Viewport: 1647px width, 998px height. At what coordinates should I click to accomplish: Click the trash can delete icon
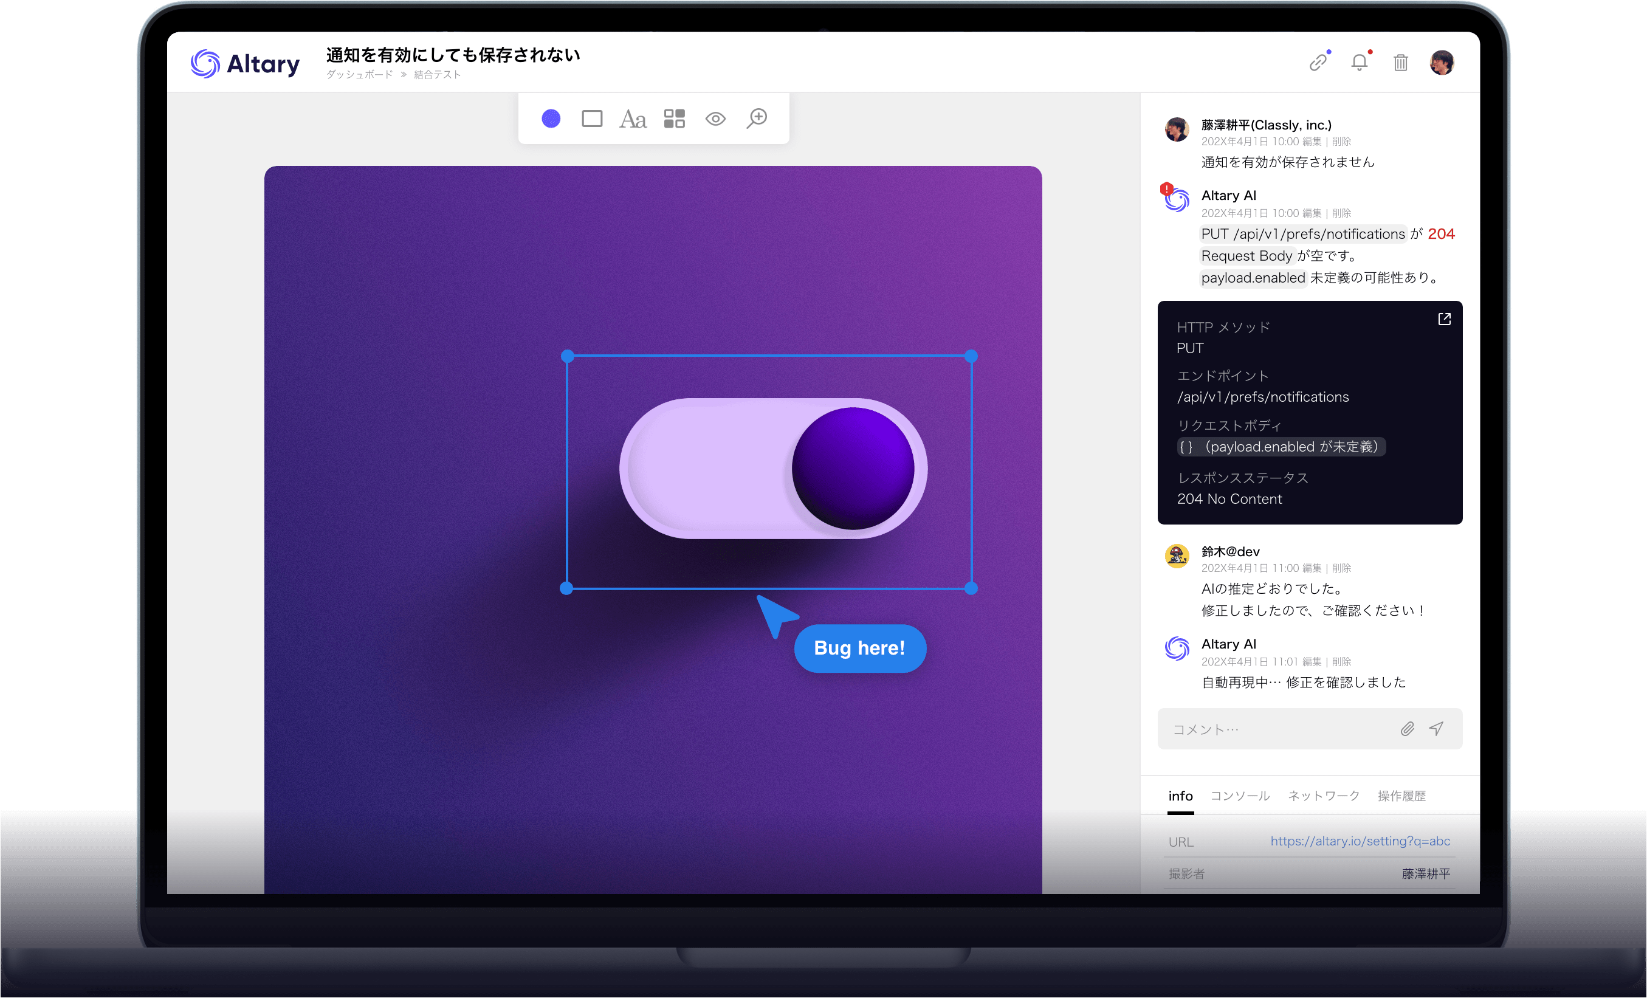click(x=1400, y=63)
